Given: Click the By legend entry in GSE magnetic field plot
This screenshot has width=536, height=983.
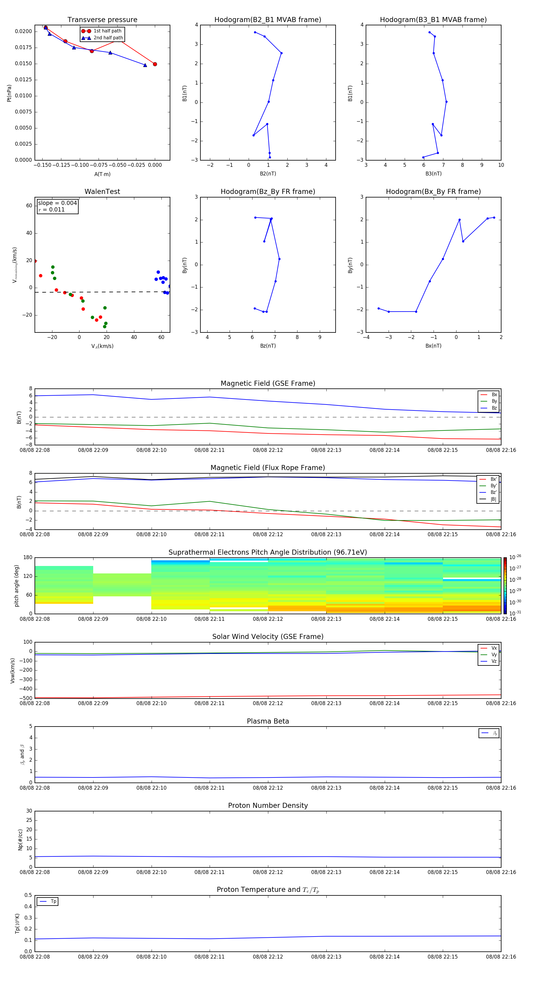Looking at the screenshot, I should point(489,402).
